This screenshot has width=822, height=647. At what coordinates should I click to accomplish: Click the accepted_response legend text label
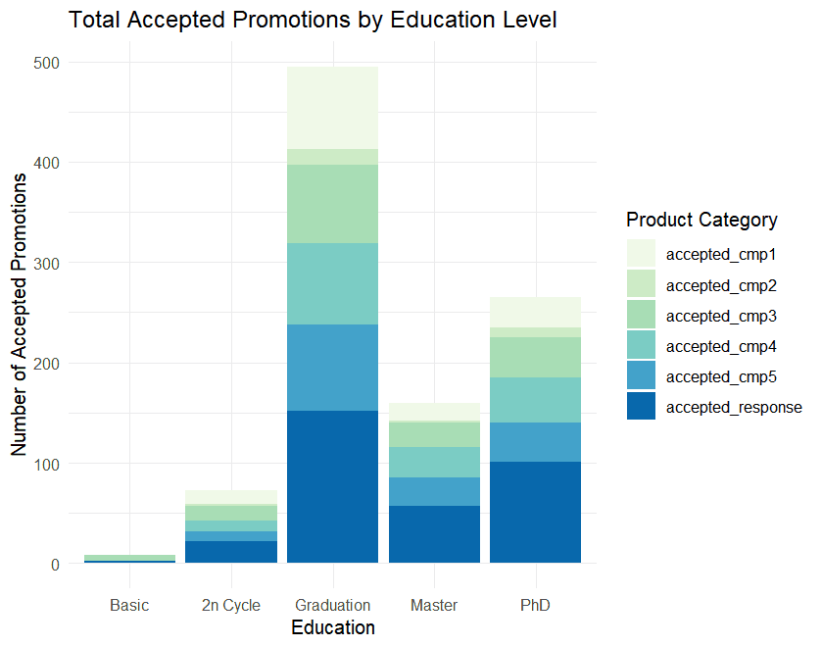(734, 407)
